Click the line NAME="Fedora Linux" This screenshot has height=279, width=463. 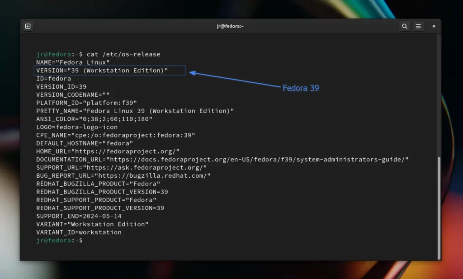(x=73, y=62)
